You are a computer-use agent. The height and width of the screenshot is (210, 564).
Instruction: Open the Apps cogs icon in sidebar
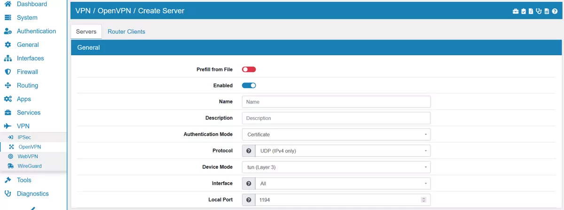click(8, 99)
